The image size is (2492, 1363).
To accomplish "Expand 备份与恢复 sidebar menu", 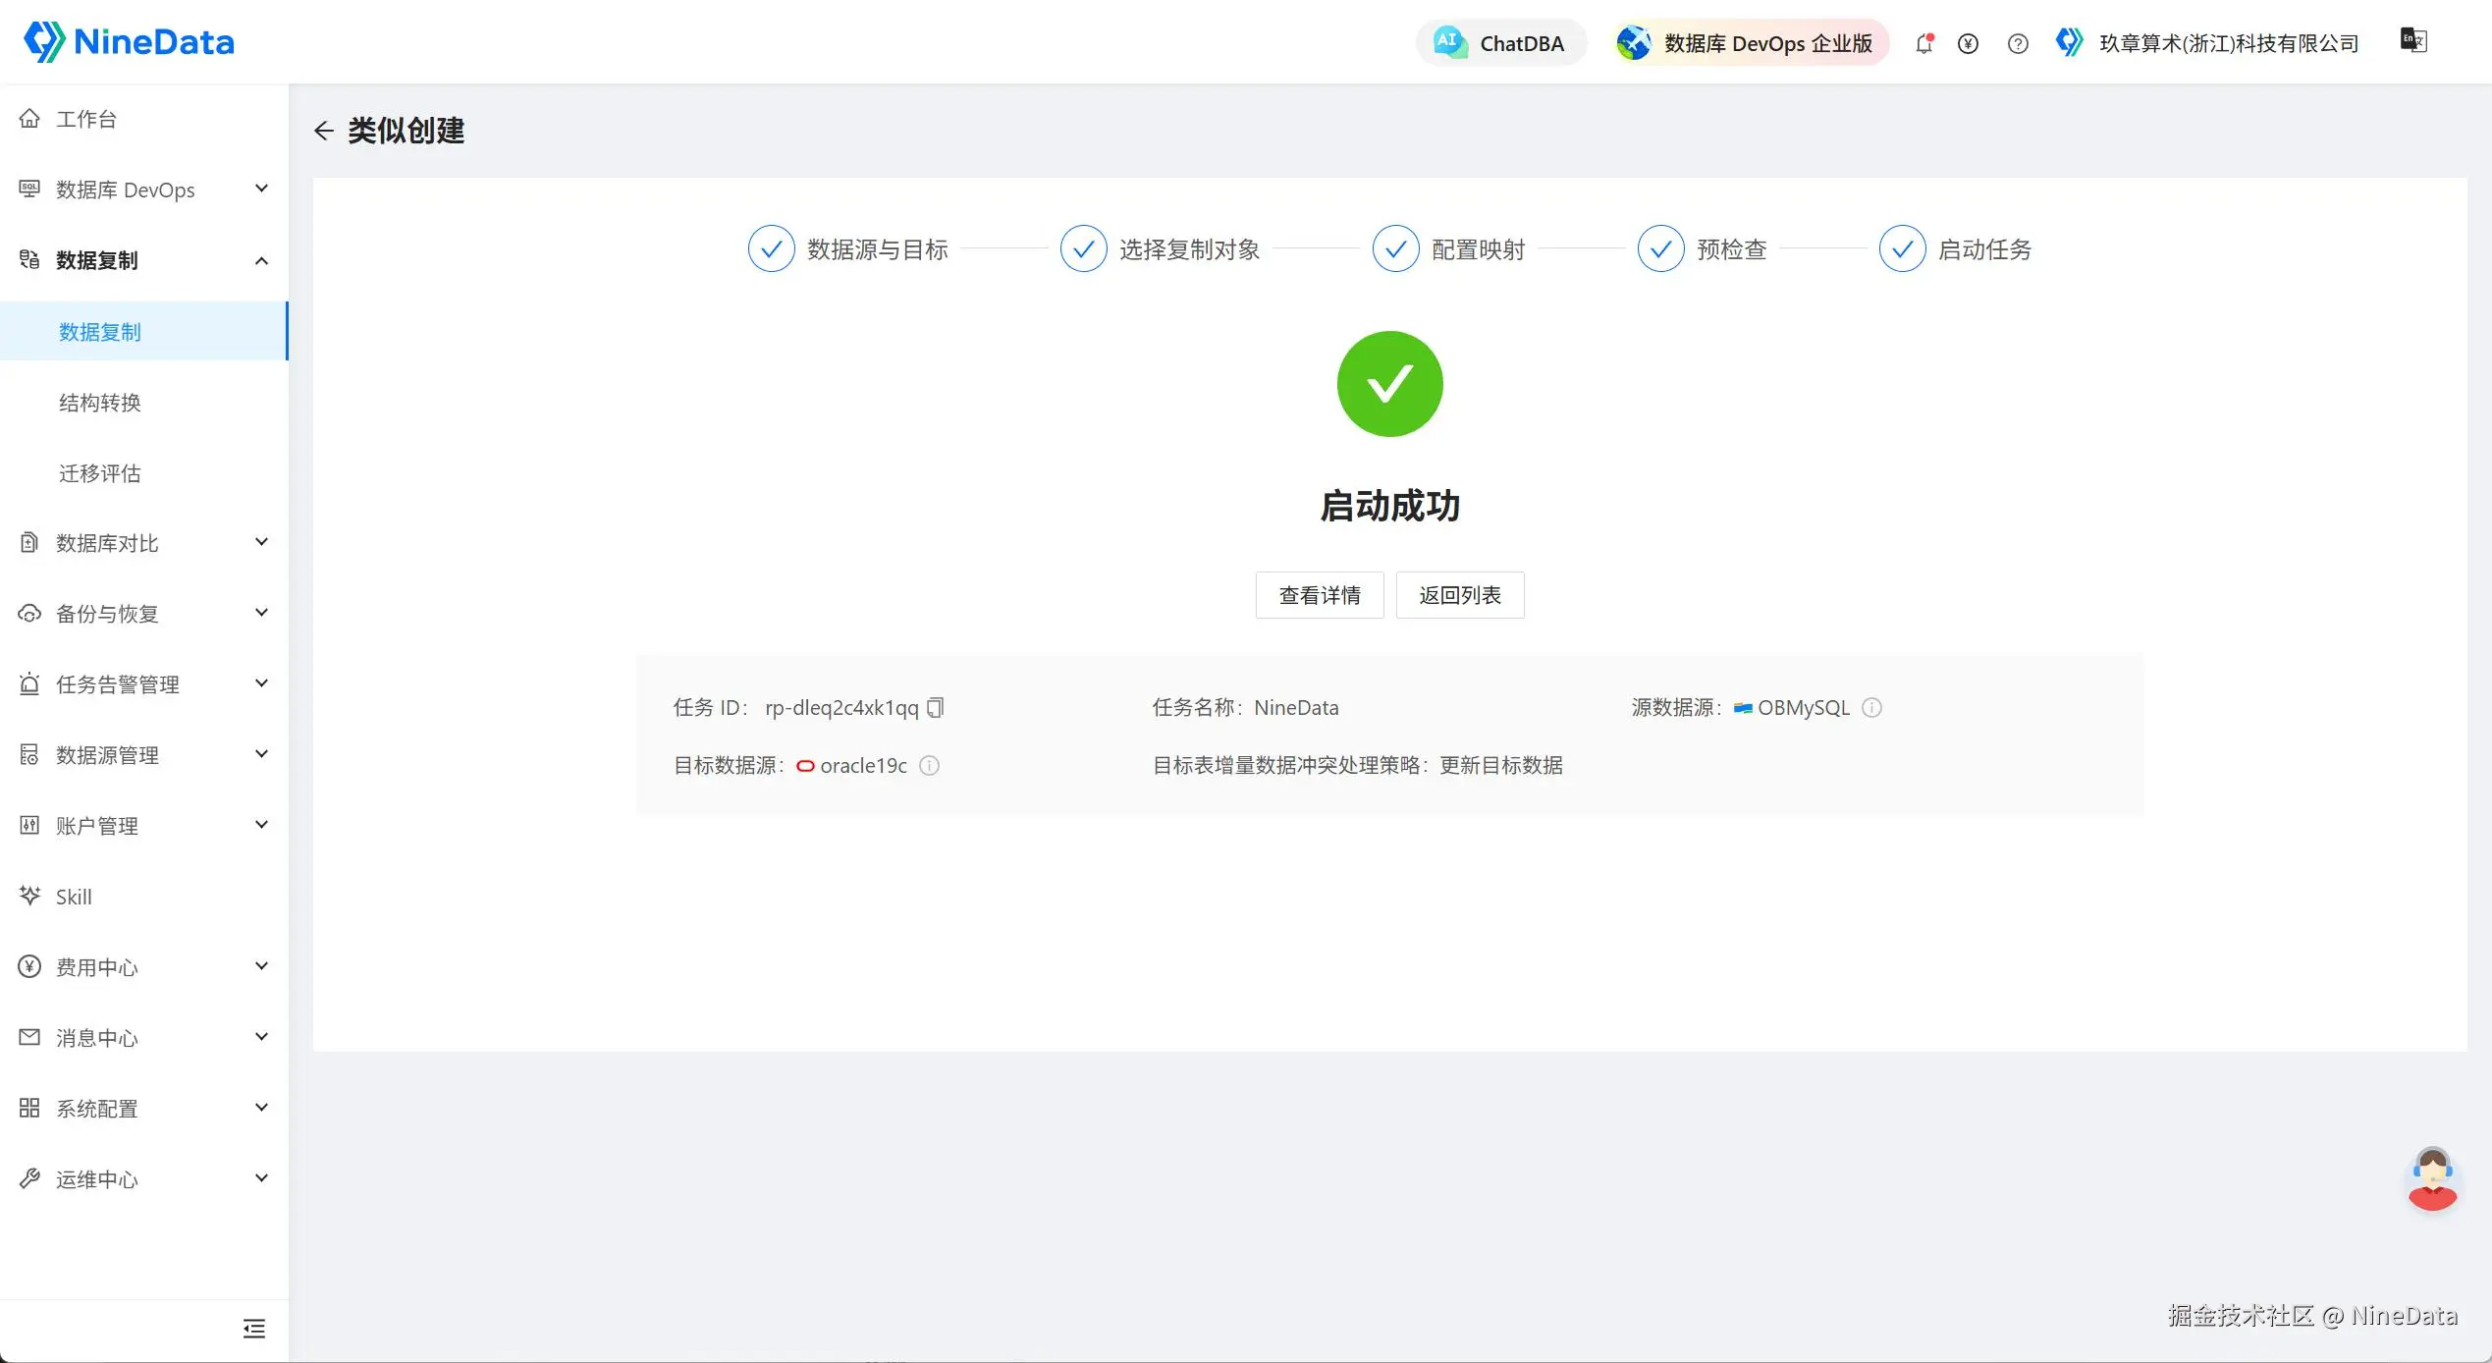I will (x=144, y=614).
